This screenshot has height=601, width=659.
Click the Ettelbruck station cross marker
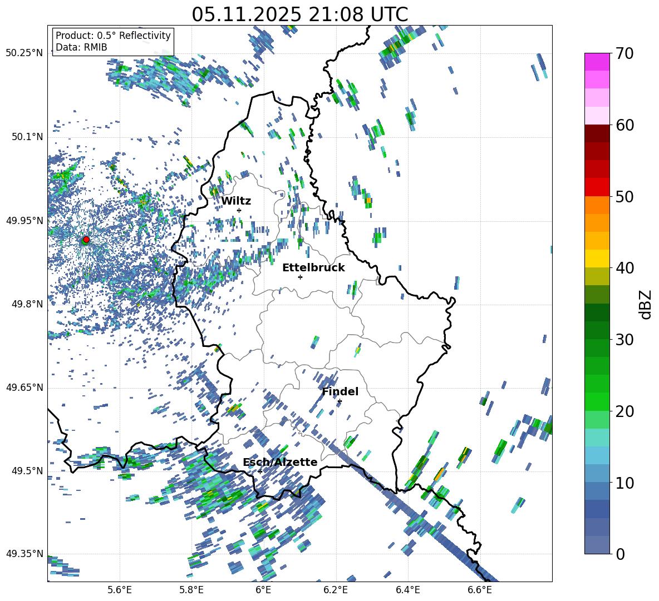[x=300, y=277]
